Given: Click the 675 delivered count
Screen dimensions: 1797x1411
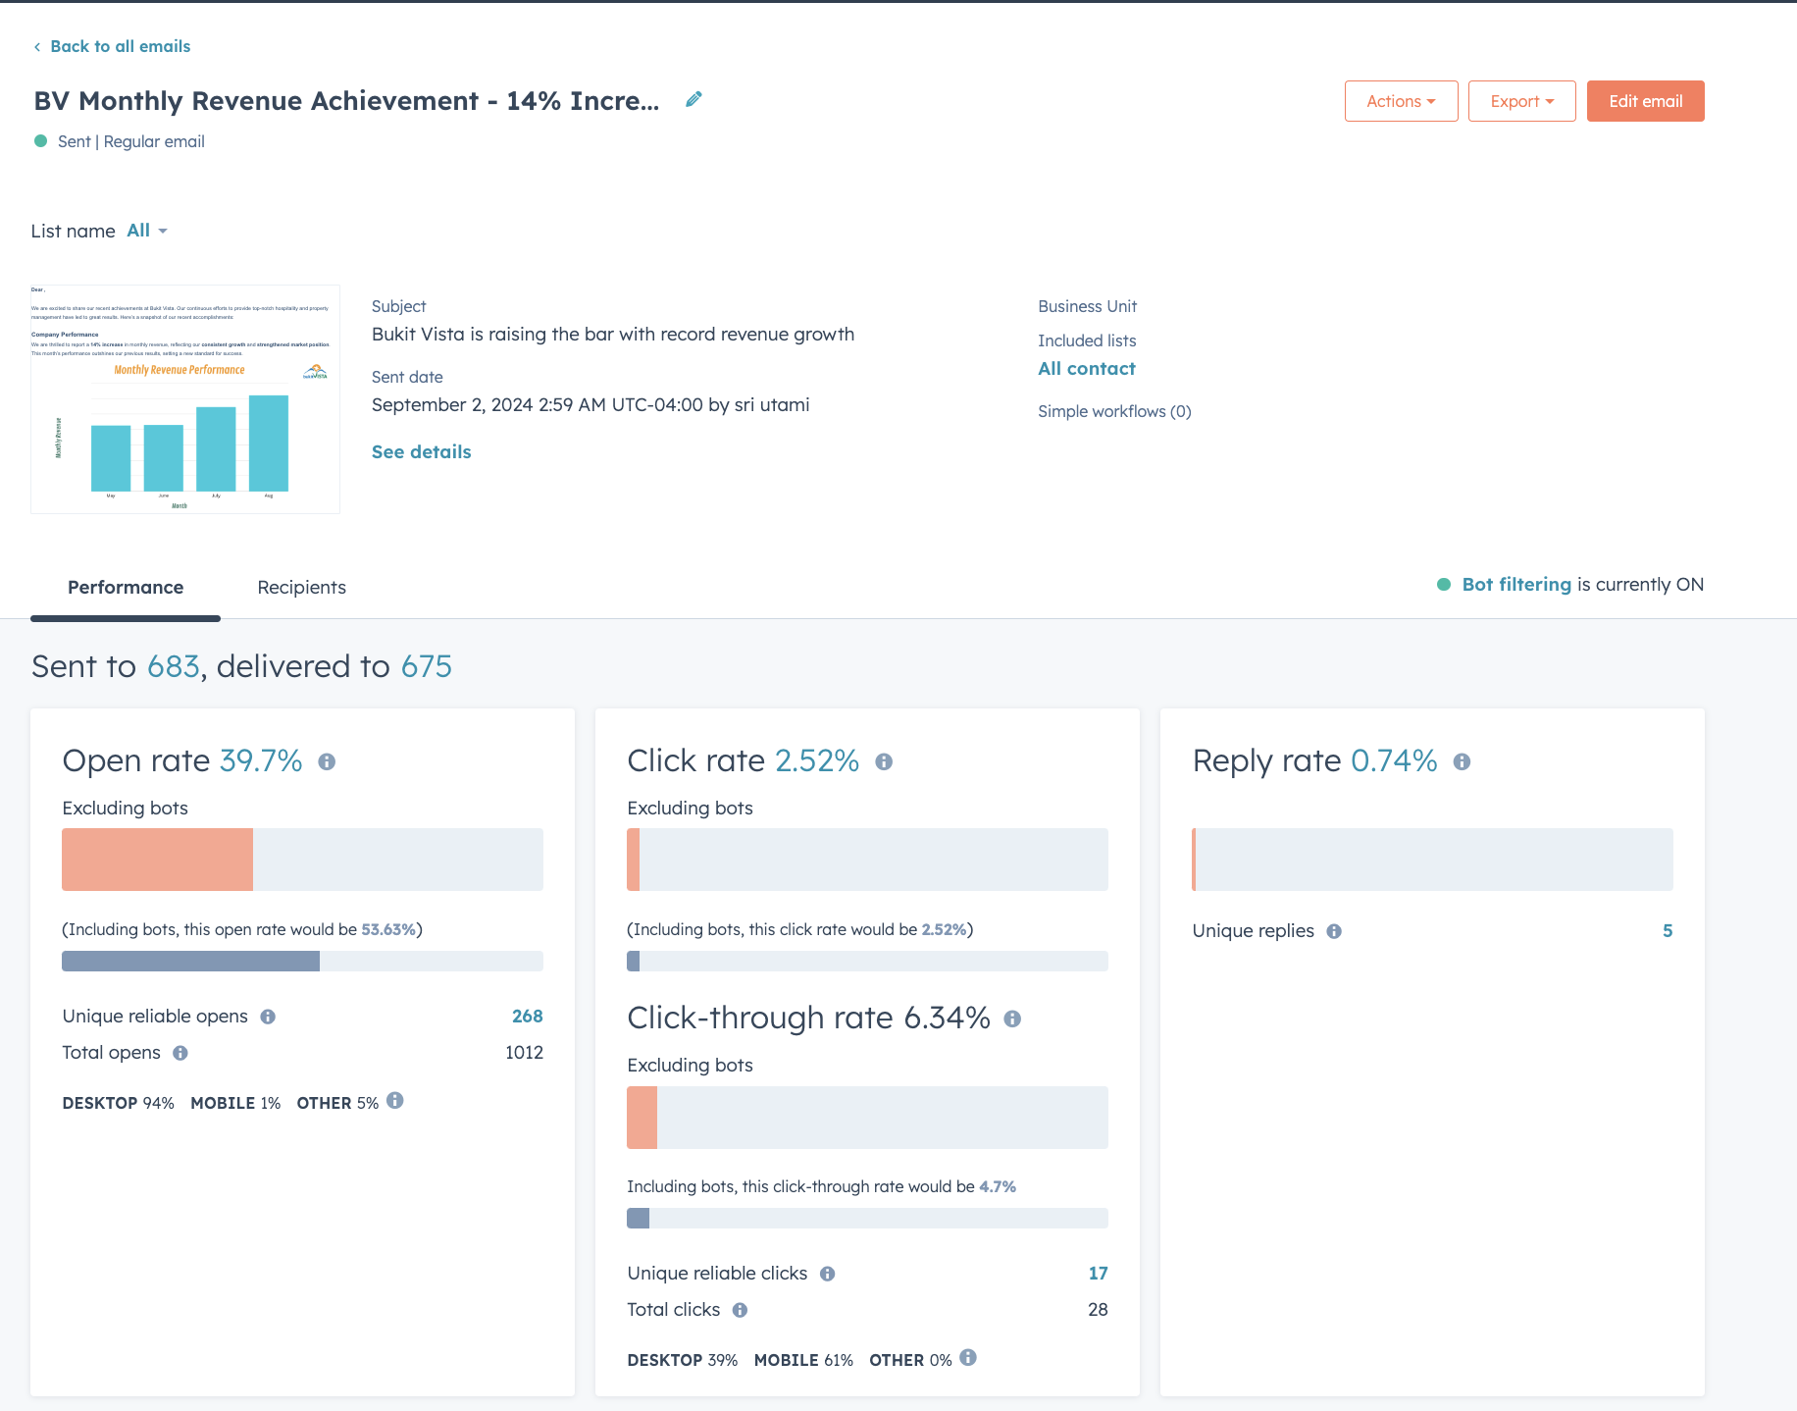Looking at the screenshot, I should [x=427, y=666].
